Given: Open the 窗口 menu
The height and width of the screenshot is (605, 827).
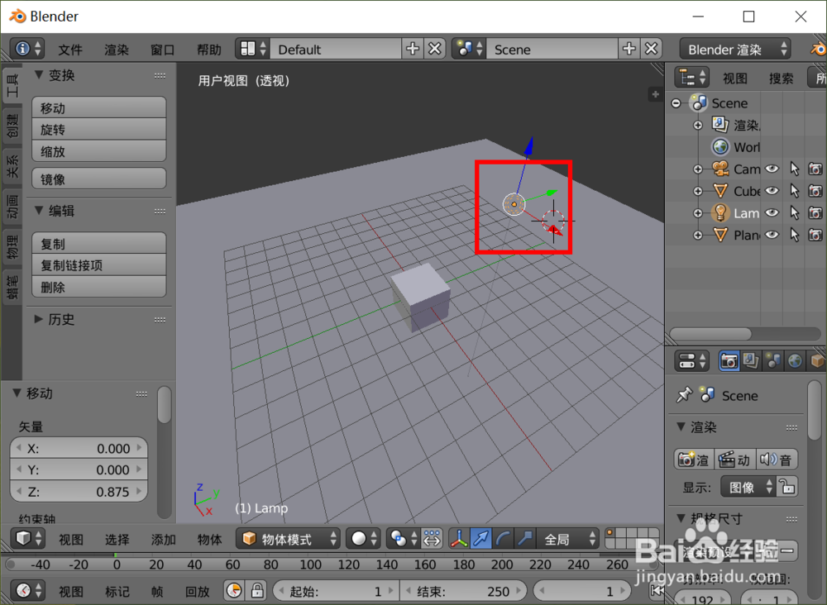Looking at the screenshot, I should pyautogui.click(x=162, y=50).
